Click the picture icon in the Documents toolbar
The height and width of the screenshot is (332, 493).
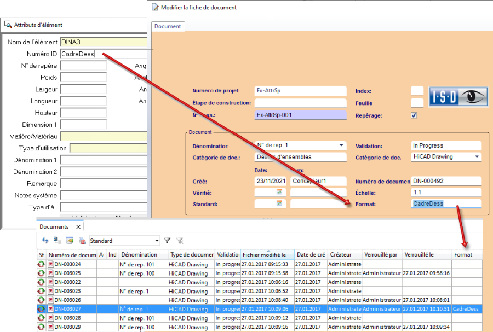pos(70,240)
